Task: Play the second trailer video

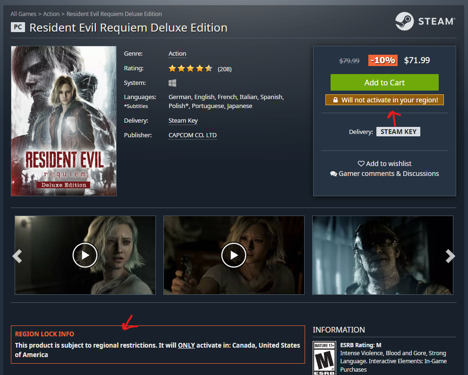Action: (234, 255)
